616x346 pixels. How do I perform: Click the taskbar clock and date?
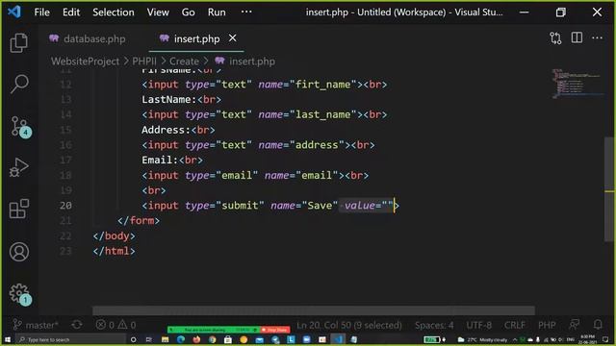[587, 339]
